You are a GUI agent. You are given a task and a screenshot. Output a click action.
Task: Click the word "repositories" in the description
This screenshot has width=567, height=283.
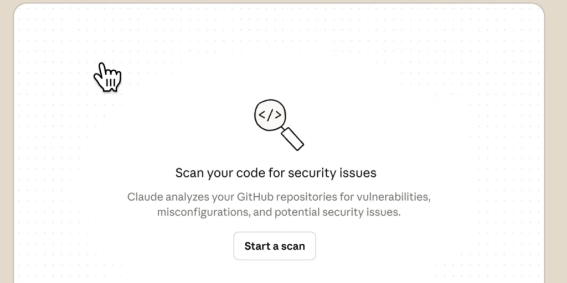tap(315, 197)
